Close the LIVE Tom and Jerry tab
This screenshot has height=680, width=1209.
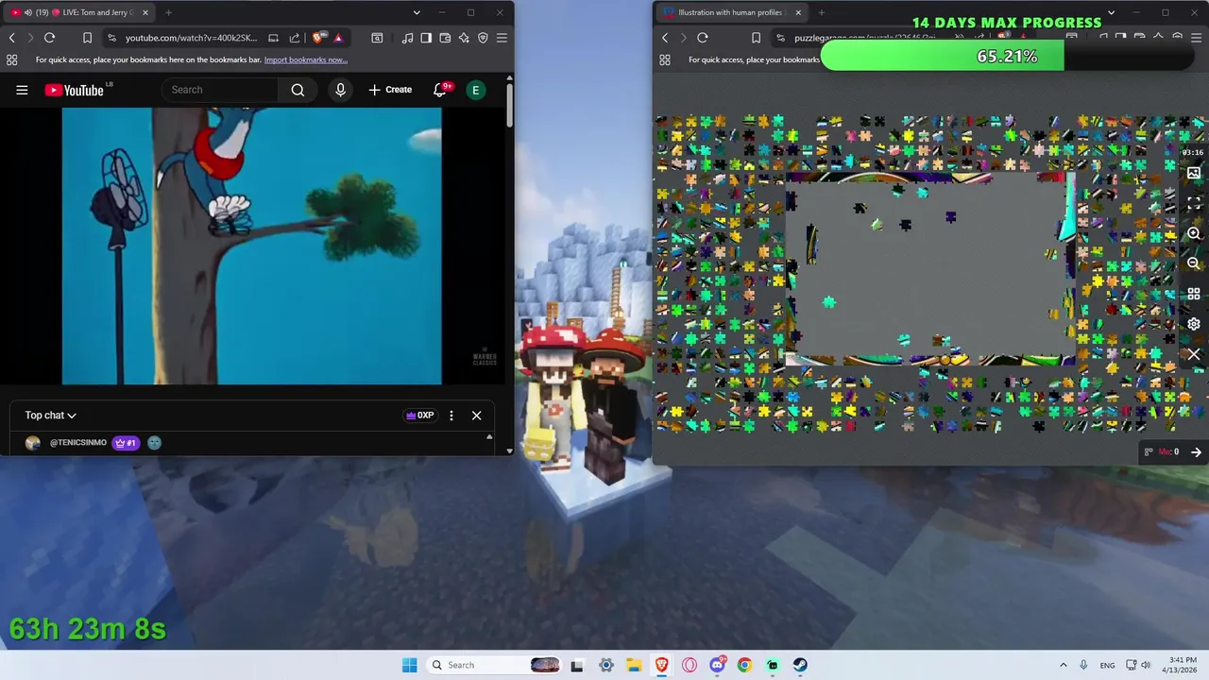tap(145, 12)
